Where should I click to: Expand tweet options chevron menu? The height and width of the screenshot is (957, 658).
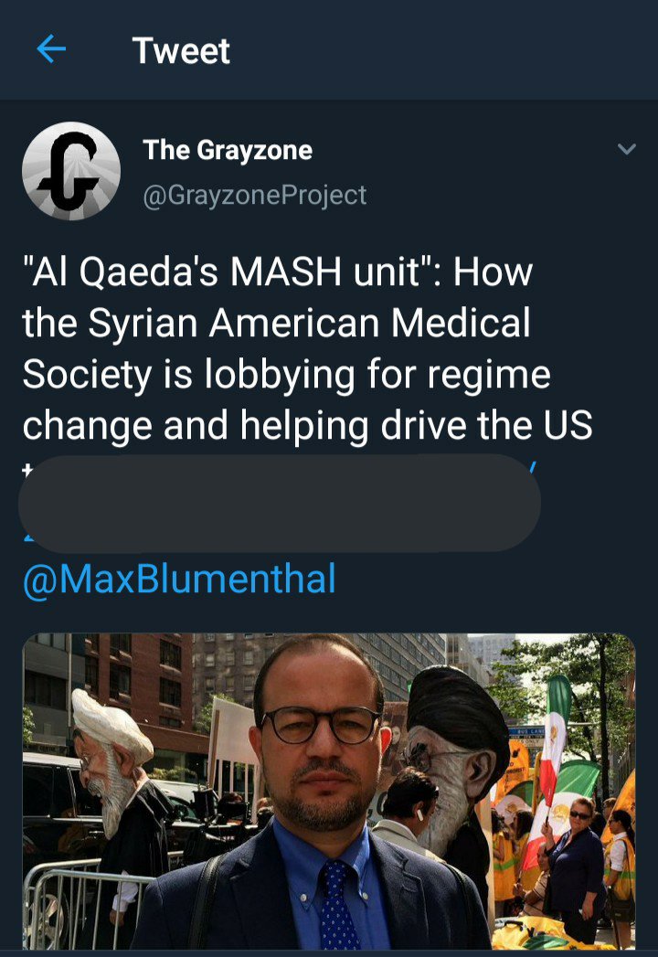tap(627, 149)
